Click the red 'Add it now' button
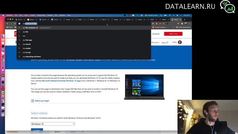238x134 pixels. pyautogui.click(x=173, y=34)
